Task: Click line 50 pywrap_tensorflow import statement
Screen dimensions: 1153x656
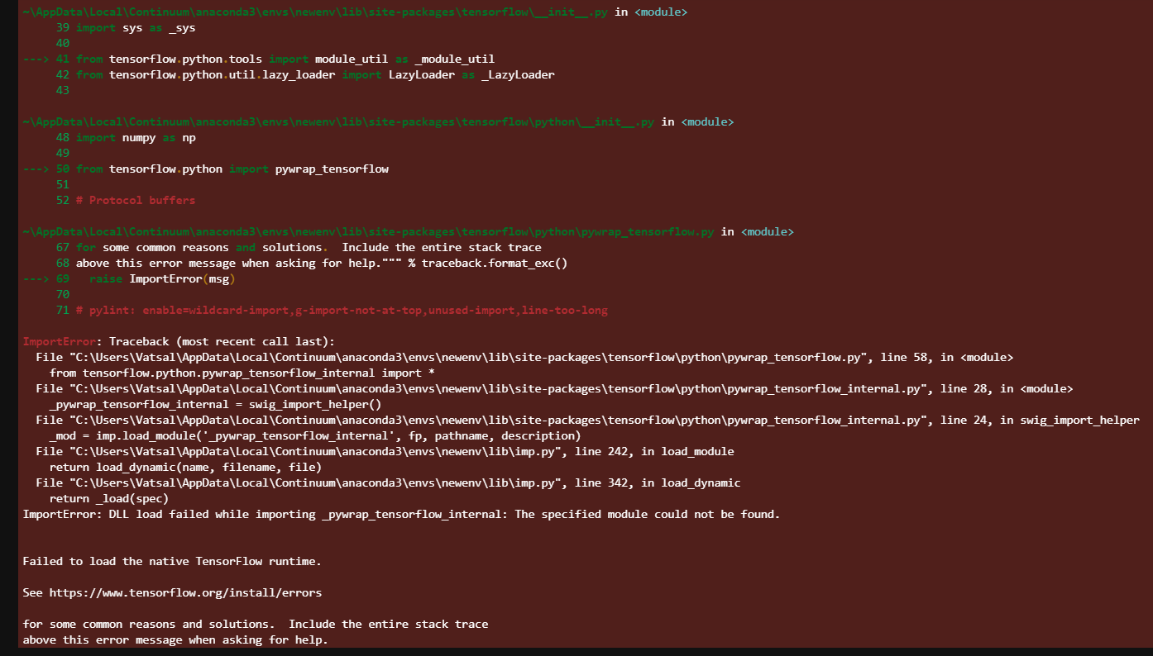Action: click(232, 169)
